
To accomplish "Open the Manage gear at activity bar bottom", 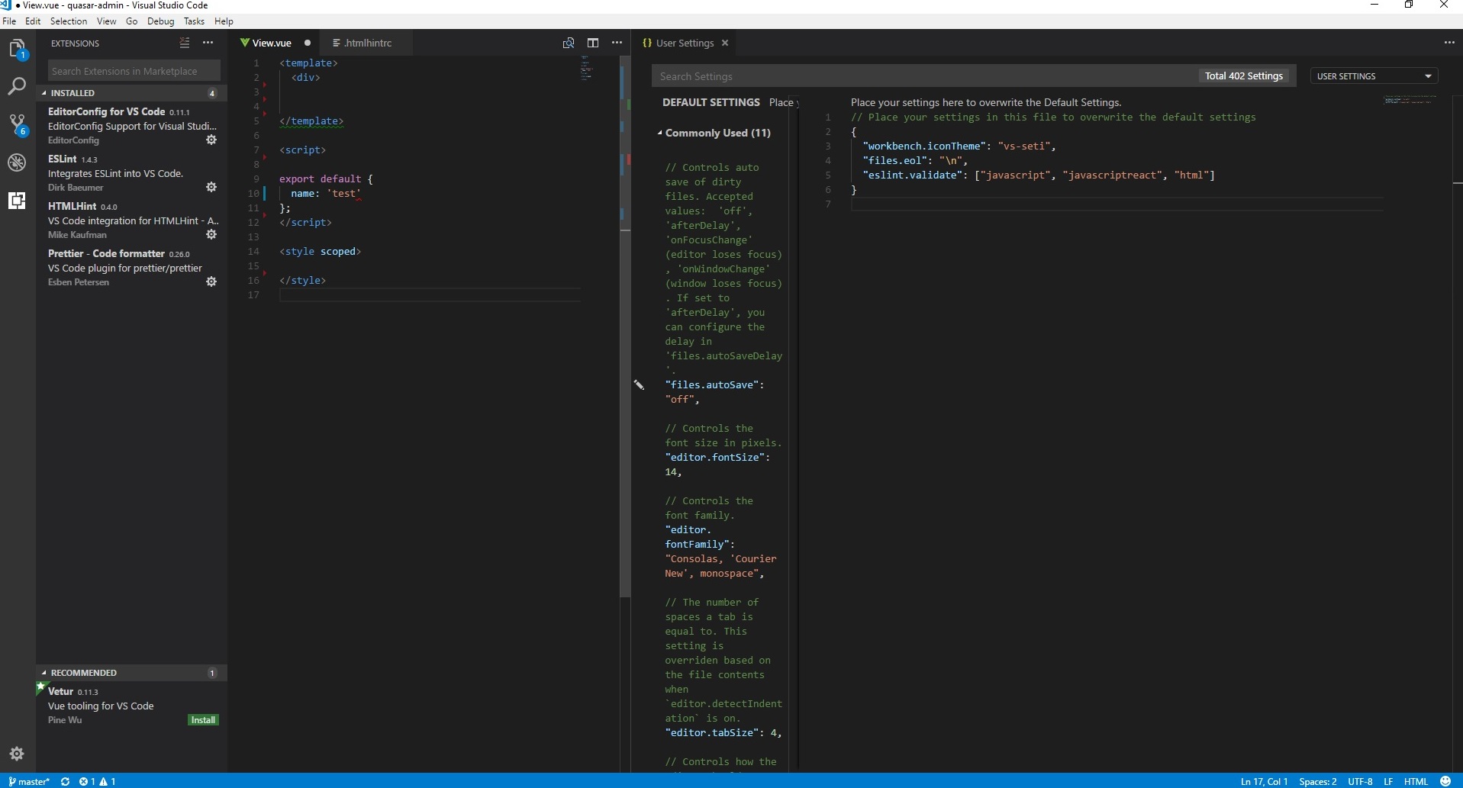I will [x=17, y=754].
